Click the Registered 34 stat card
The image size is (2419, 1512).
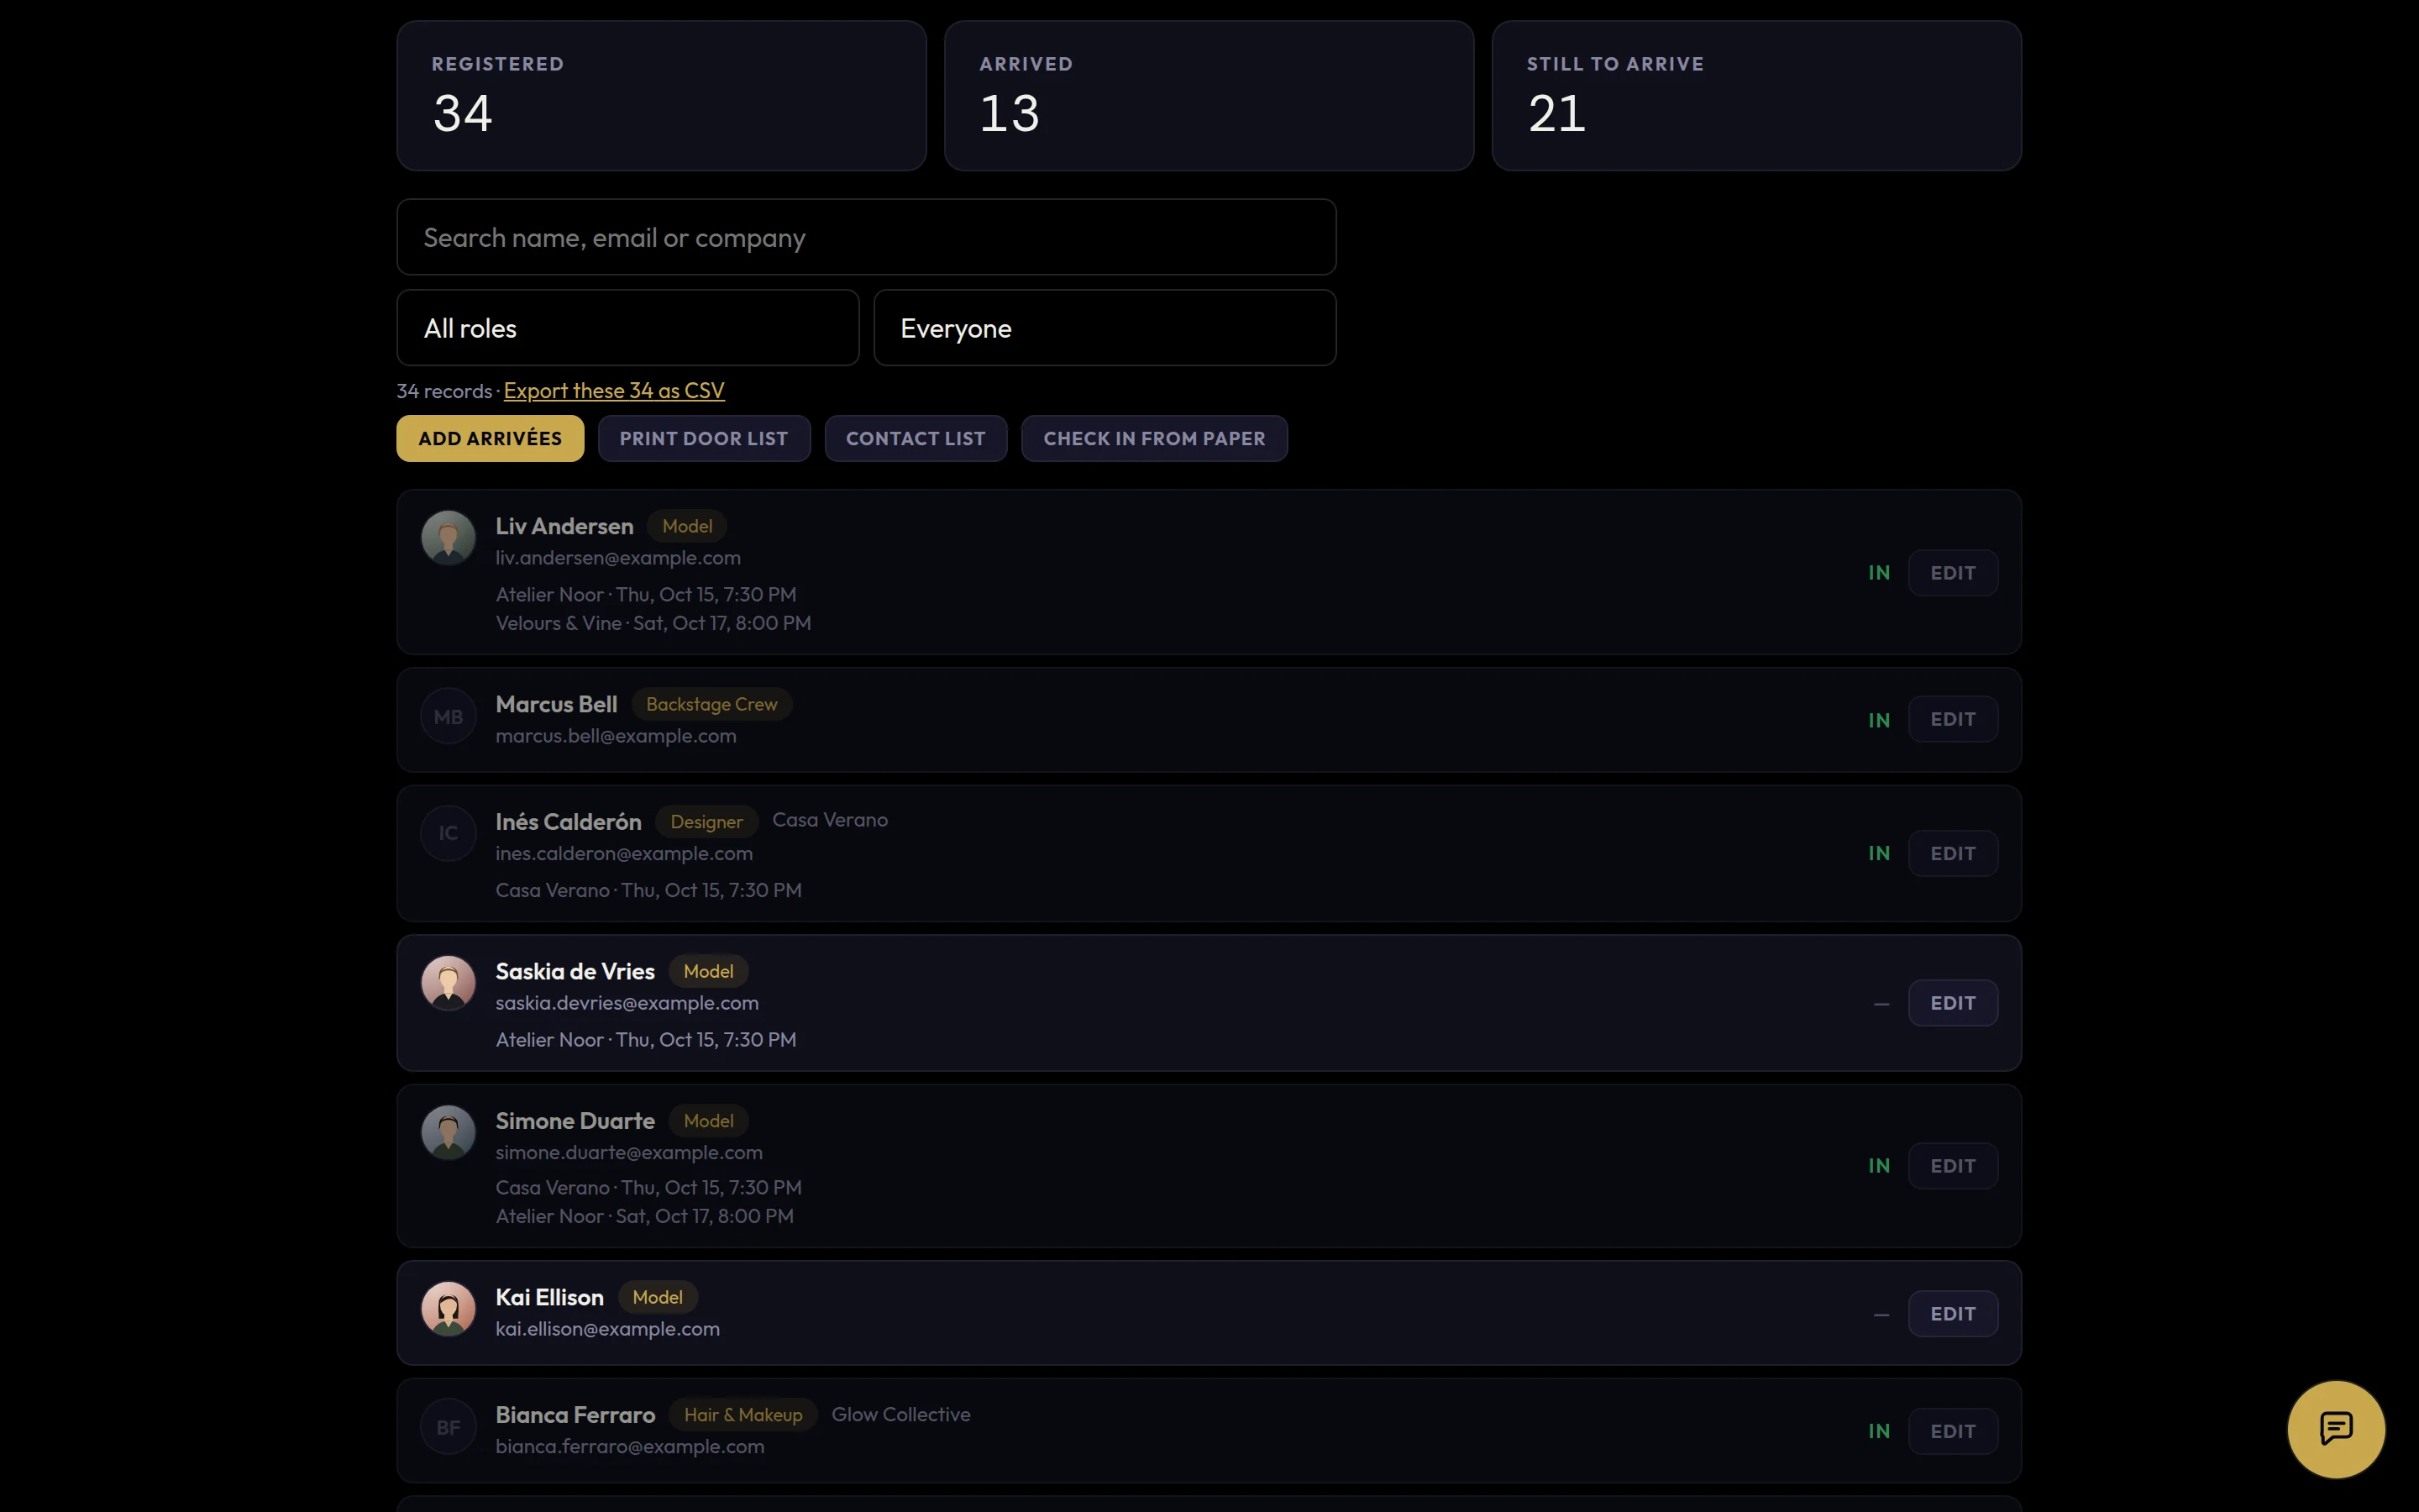(x=662, y=96)
